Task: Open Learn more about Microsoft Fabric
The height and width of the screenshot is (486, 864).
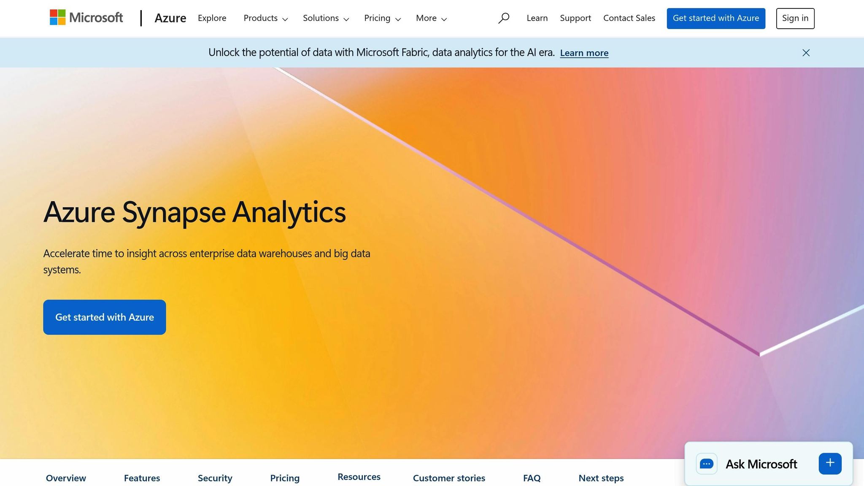Action: 584,53
